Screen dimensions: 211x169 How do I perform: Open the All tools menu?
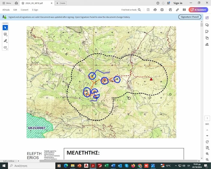[6, 10]
